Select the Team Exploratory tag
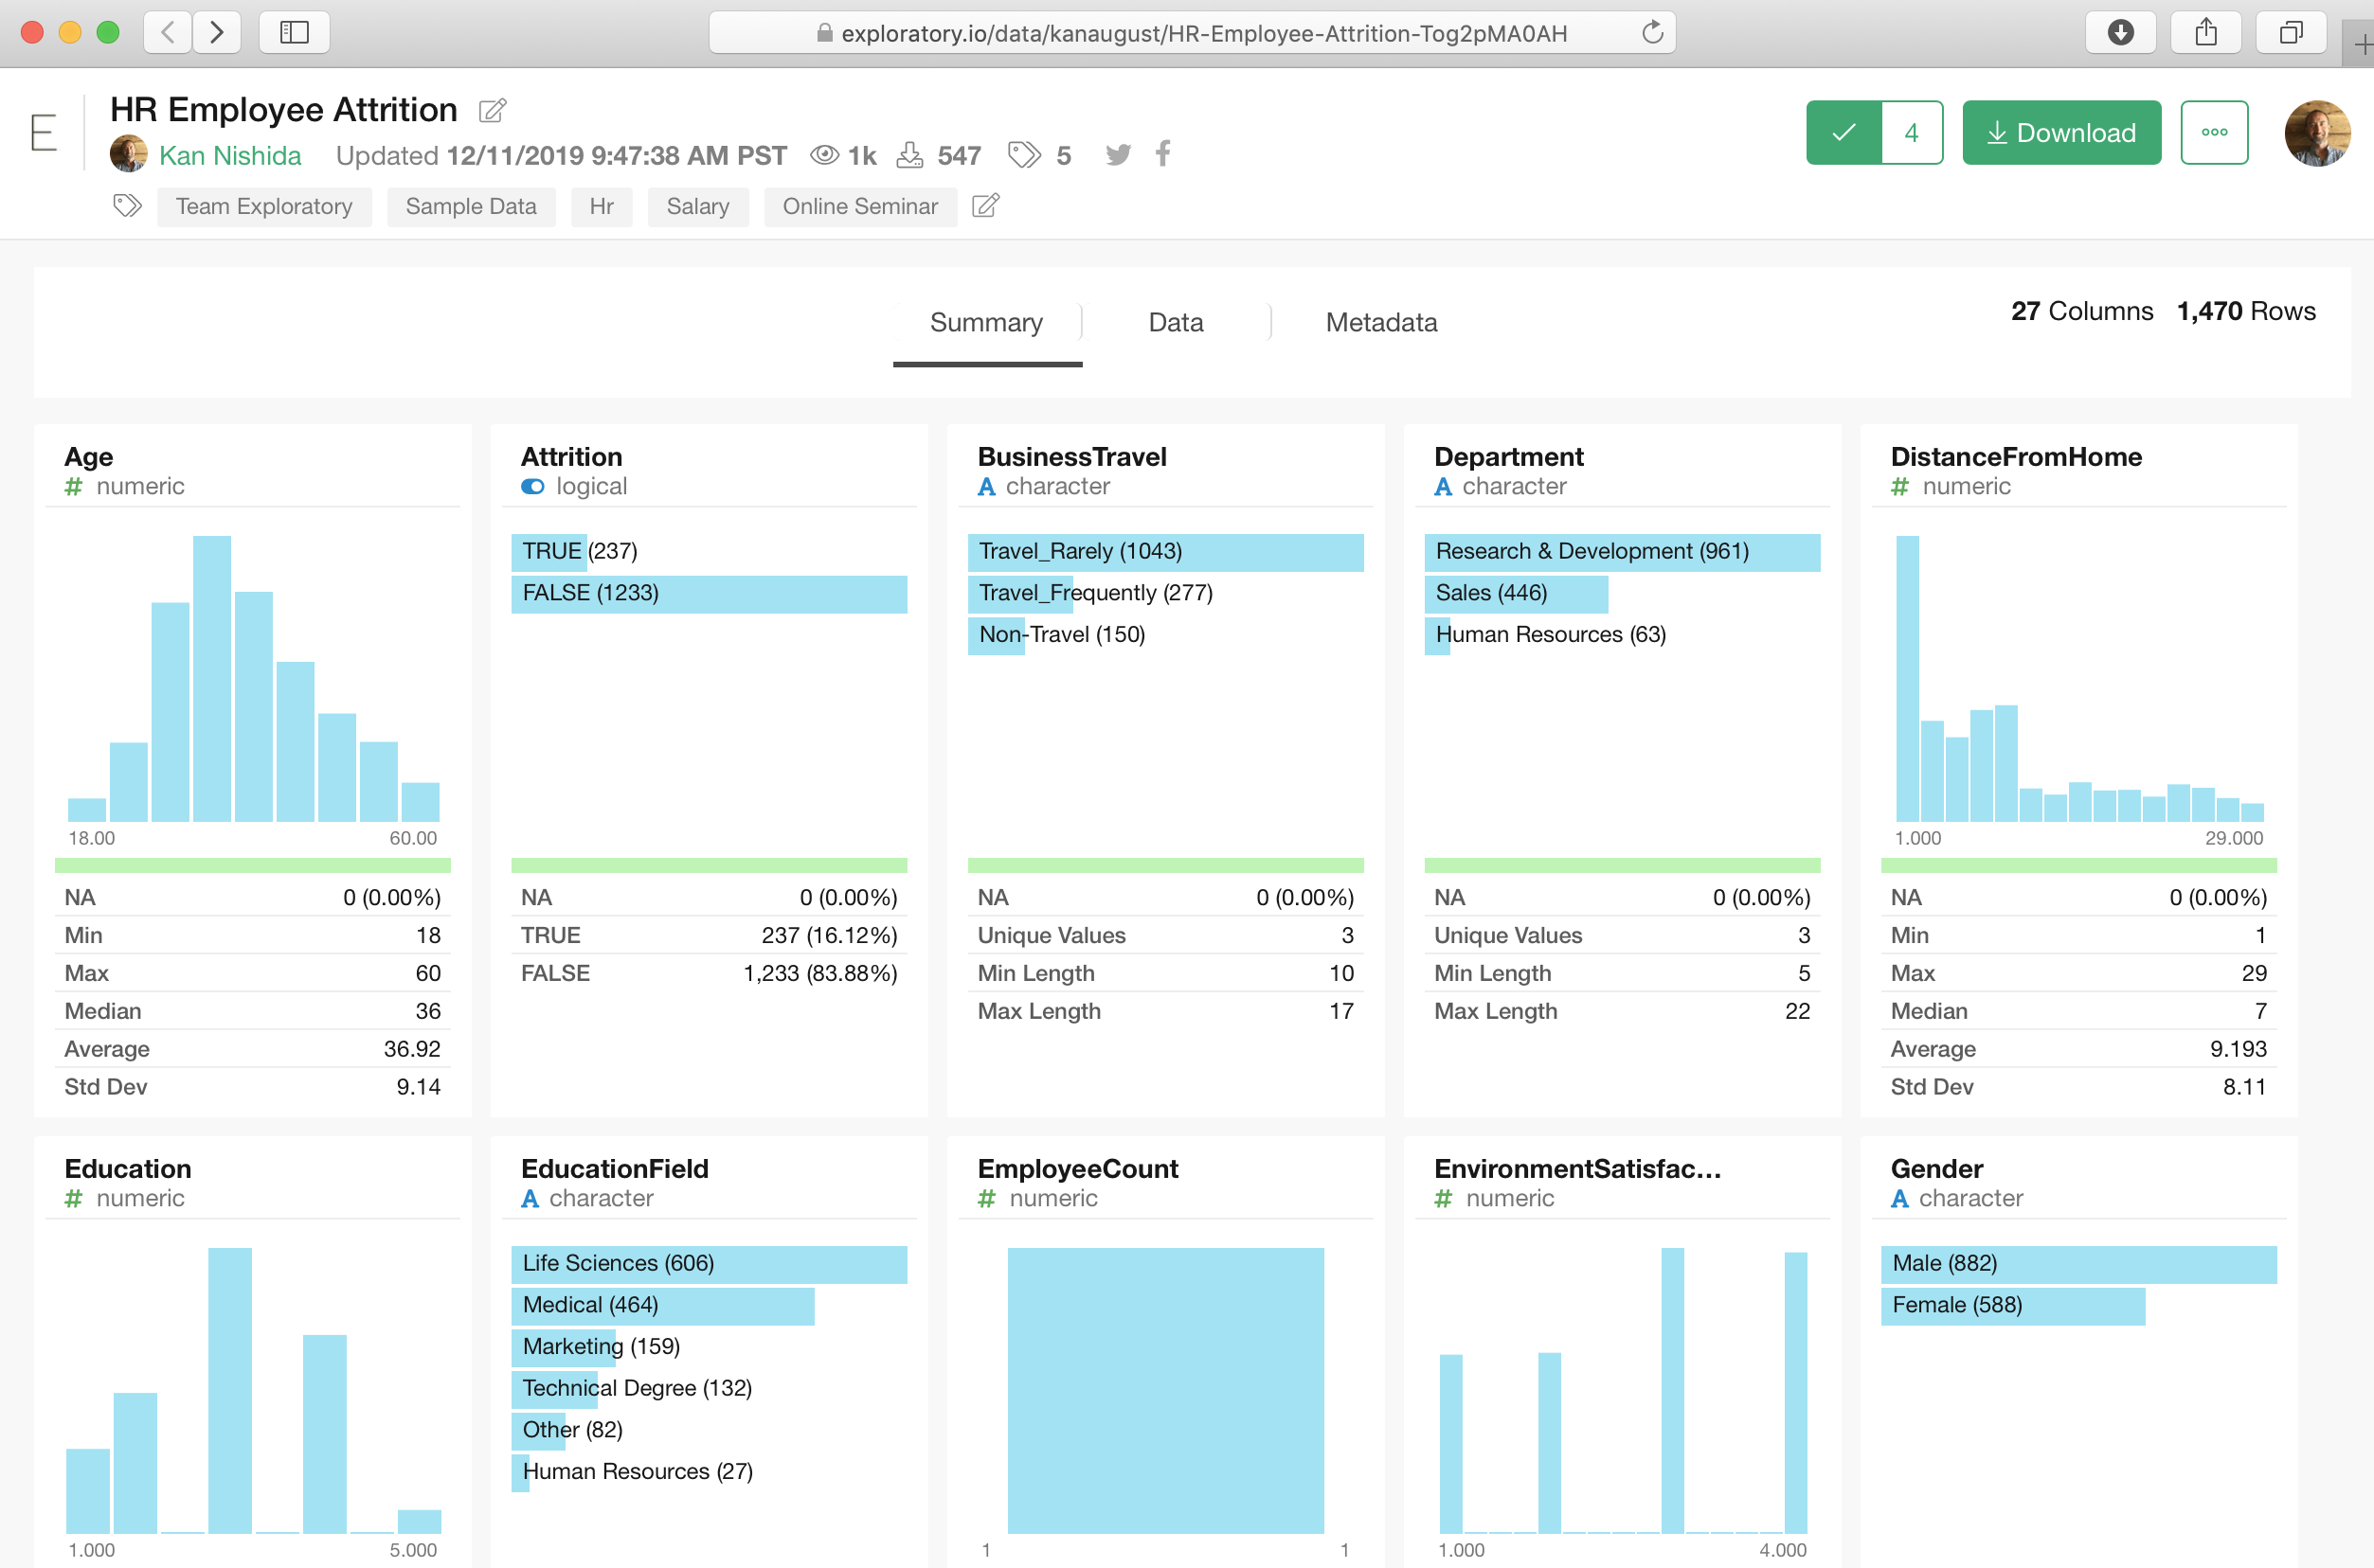2374x1568 pixels. 264,206
